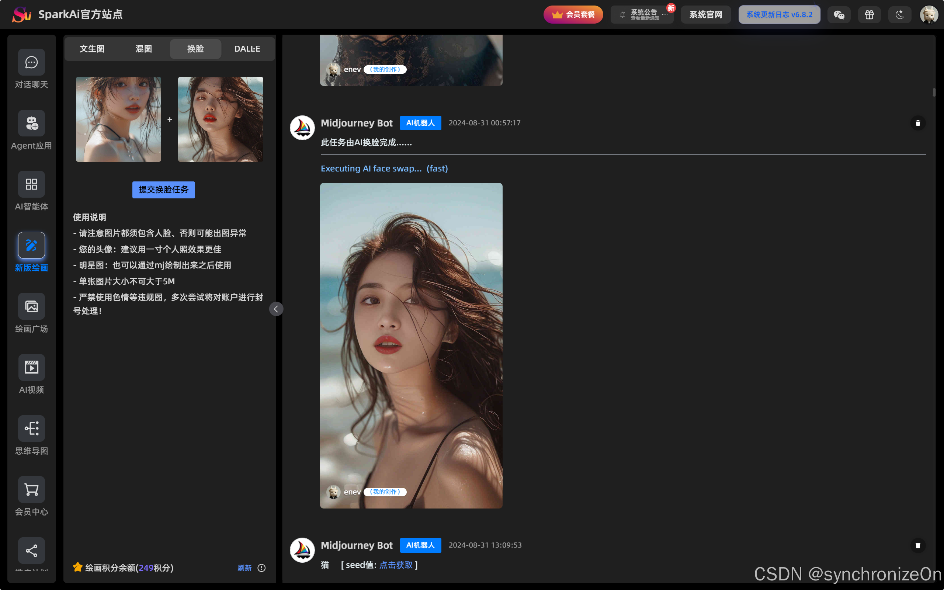Click the 点击获取 seed value link

coord(396,565)
